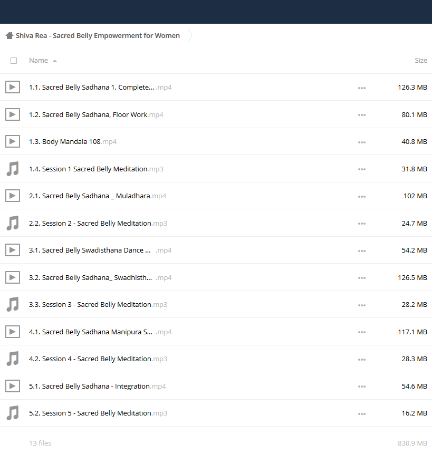
Task: Click the music note icon for Session 4 Meditation
Action: (13, 359)
